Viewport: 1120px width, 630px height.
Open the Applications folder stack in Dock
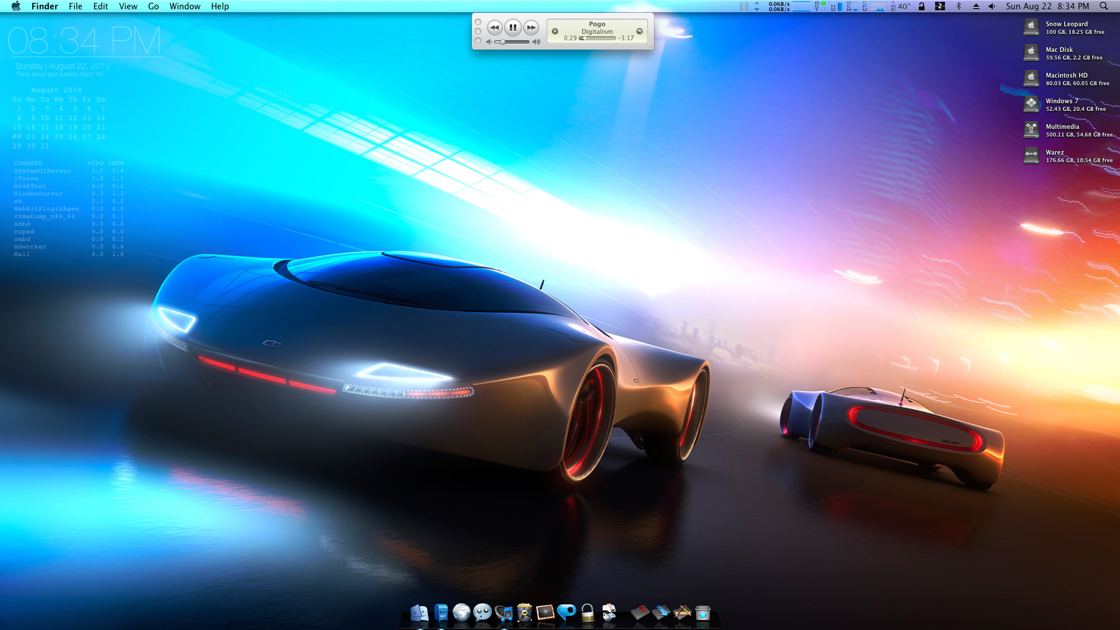682,613
